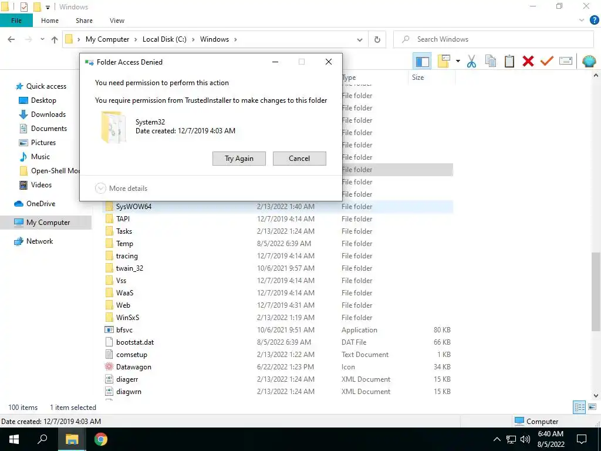Click the Copy icon in toolbar
This screenshot has height=451, width=601.
[490, 61]
